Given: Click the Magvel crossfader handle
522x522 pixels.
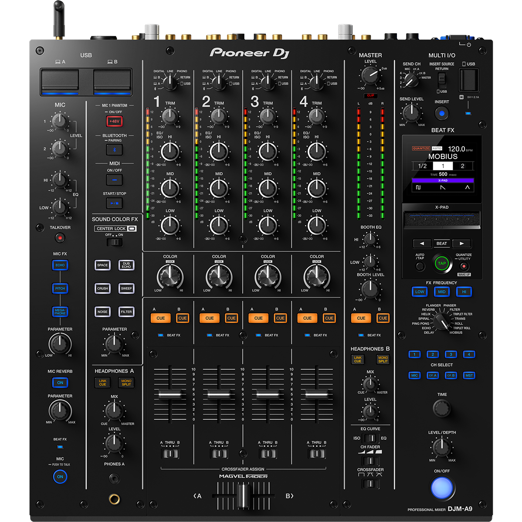Looking at the screenshot, I should click(x=244, y=496).
